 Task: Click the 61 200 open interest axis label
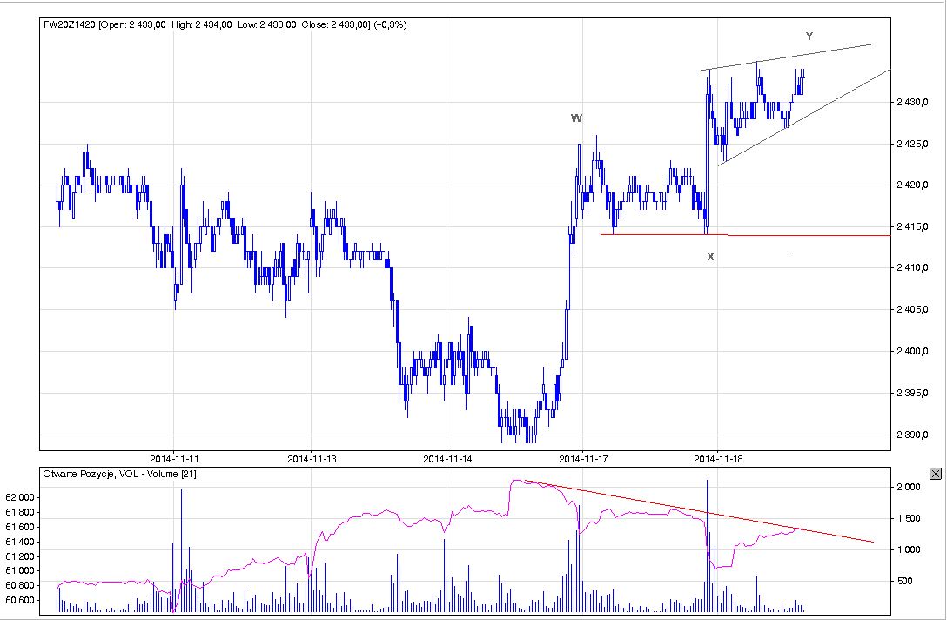20,556
